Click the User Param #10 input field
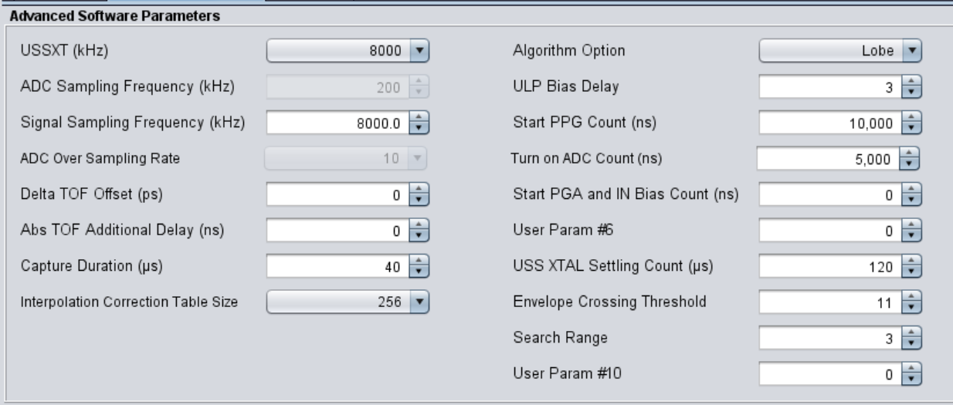Viewport: 953px width, 405px height. [x=829, y=374]
